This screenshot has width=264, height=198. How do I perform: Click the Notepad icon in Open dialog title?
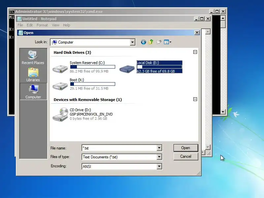tap(20, 33)
